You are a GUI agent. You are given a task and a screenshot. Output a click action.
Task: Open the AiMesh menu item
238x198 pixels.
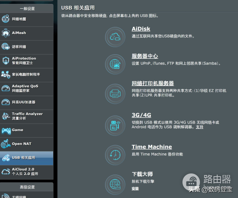click(27, 34)
